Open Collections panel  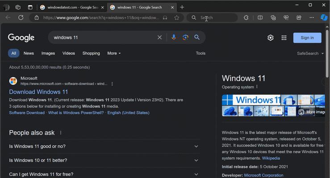point(273,18)
